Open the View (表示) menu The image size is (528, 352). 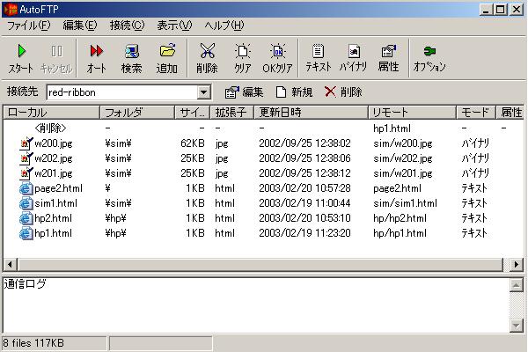pos(173,26)
